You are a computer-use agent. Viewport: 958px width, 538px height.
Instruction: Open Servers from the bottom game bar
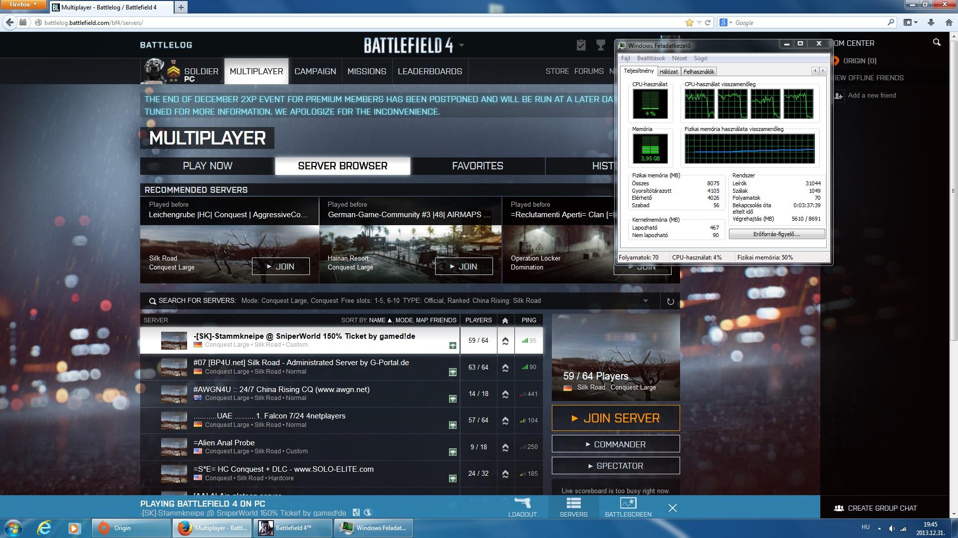tap(573, 507)
